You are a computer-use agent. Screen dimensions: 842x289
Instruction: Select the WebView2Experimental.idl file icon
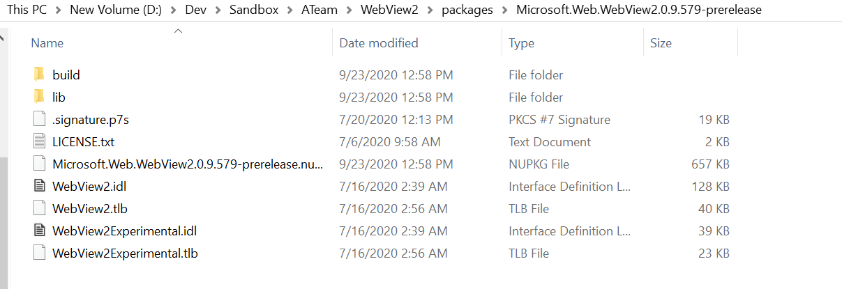point(39,231)
